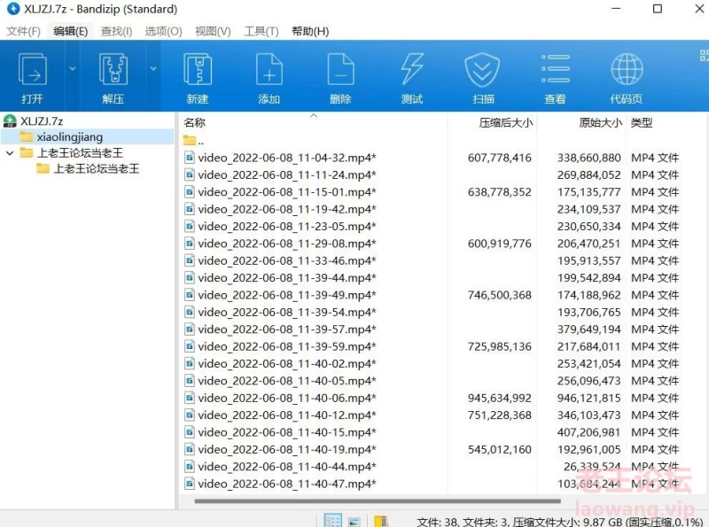Switch to details view in status bar

click(333, 521)
